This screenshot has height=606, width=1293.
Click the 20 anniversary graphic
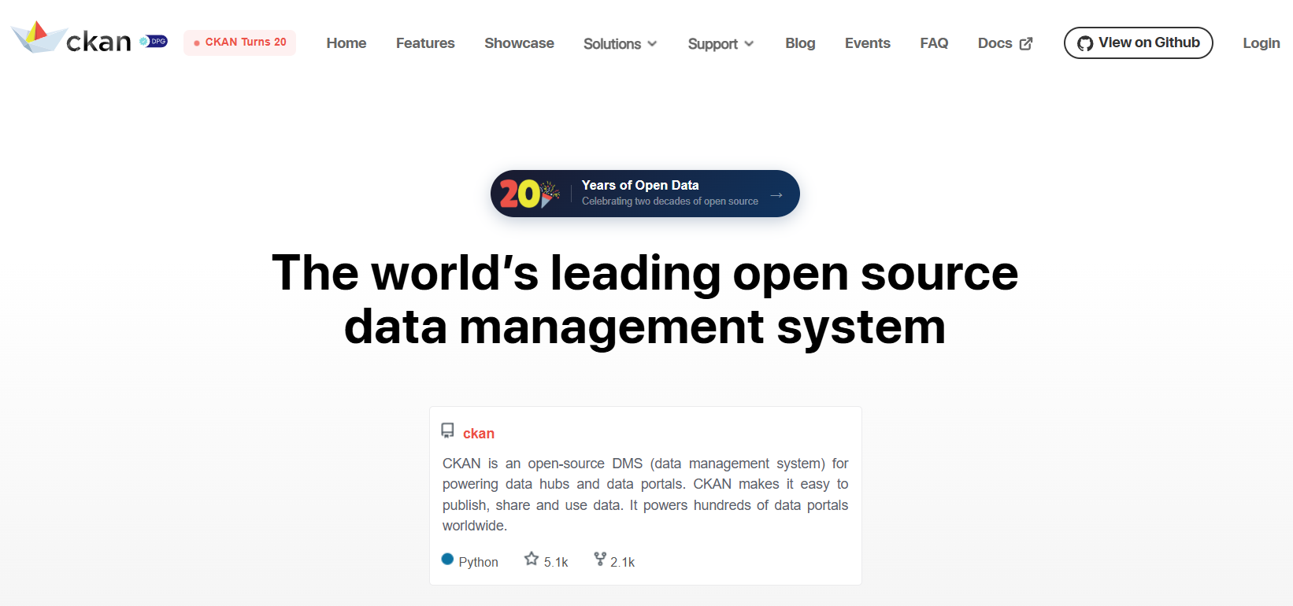point(529,194)
